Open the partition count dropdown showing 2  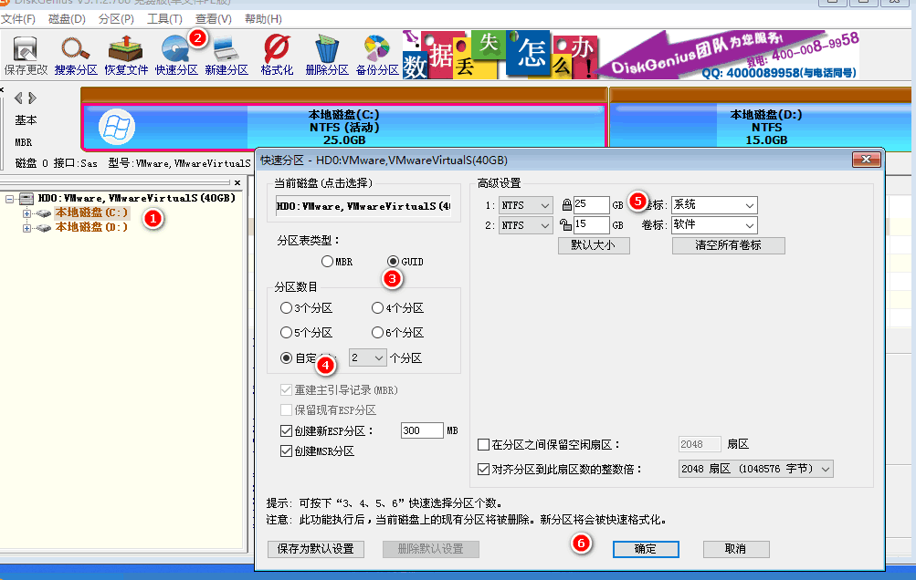tap(368, 357)
